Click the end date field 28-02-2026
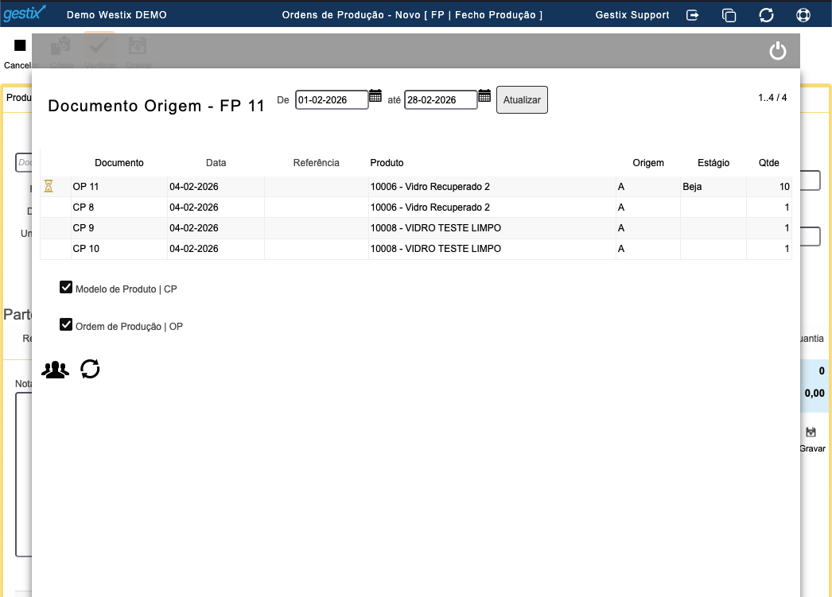832x597 pixels. (440, 100)
